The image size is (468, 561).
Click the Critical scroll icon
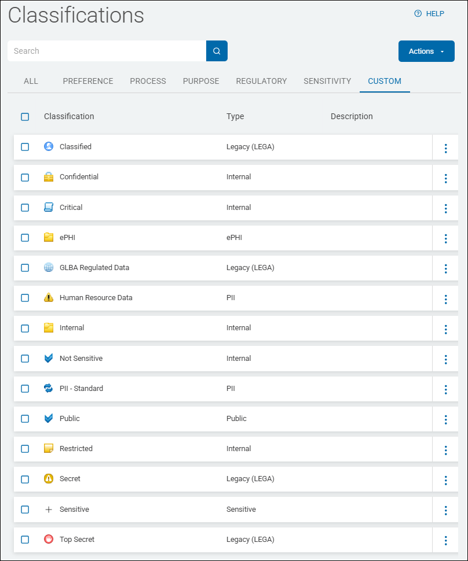pos(49,208)
